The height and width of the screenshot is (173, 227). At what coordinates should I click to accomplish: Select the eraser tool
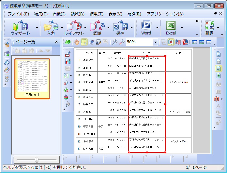(x=91, y=42)
